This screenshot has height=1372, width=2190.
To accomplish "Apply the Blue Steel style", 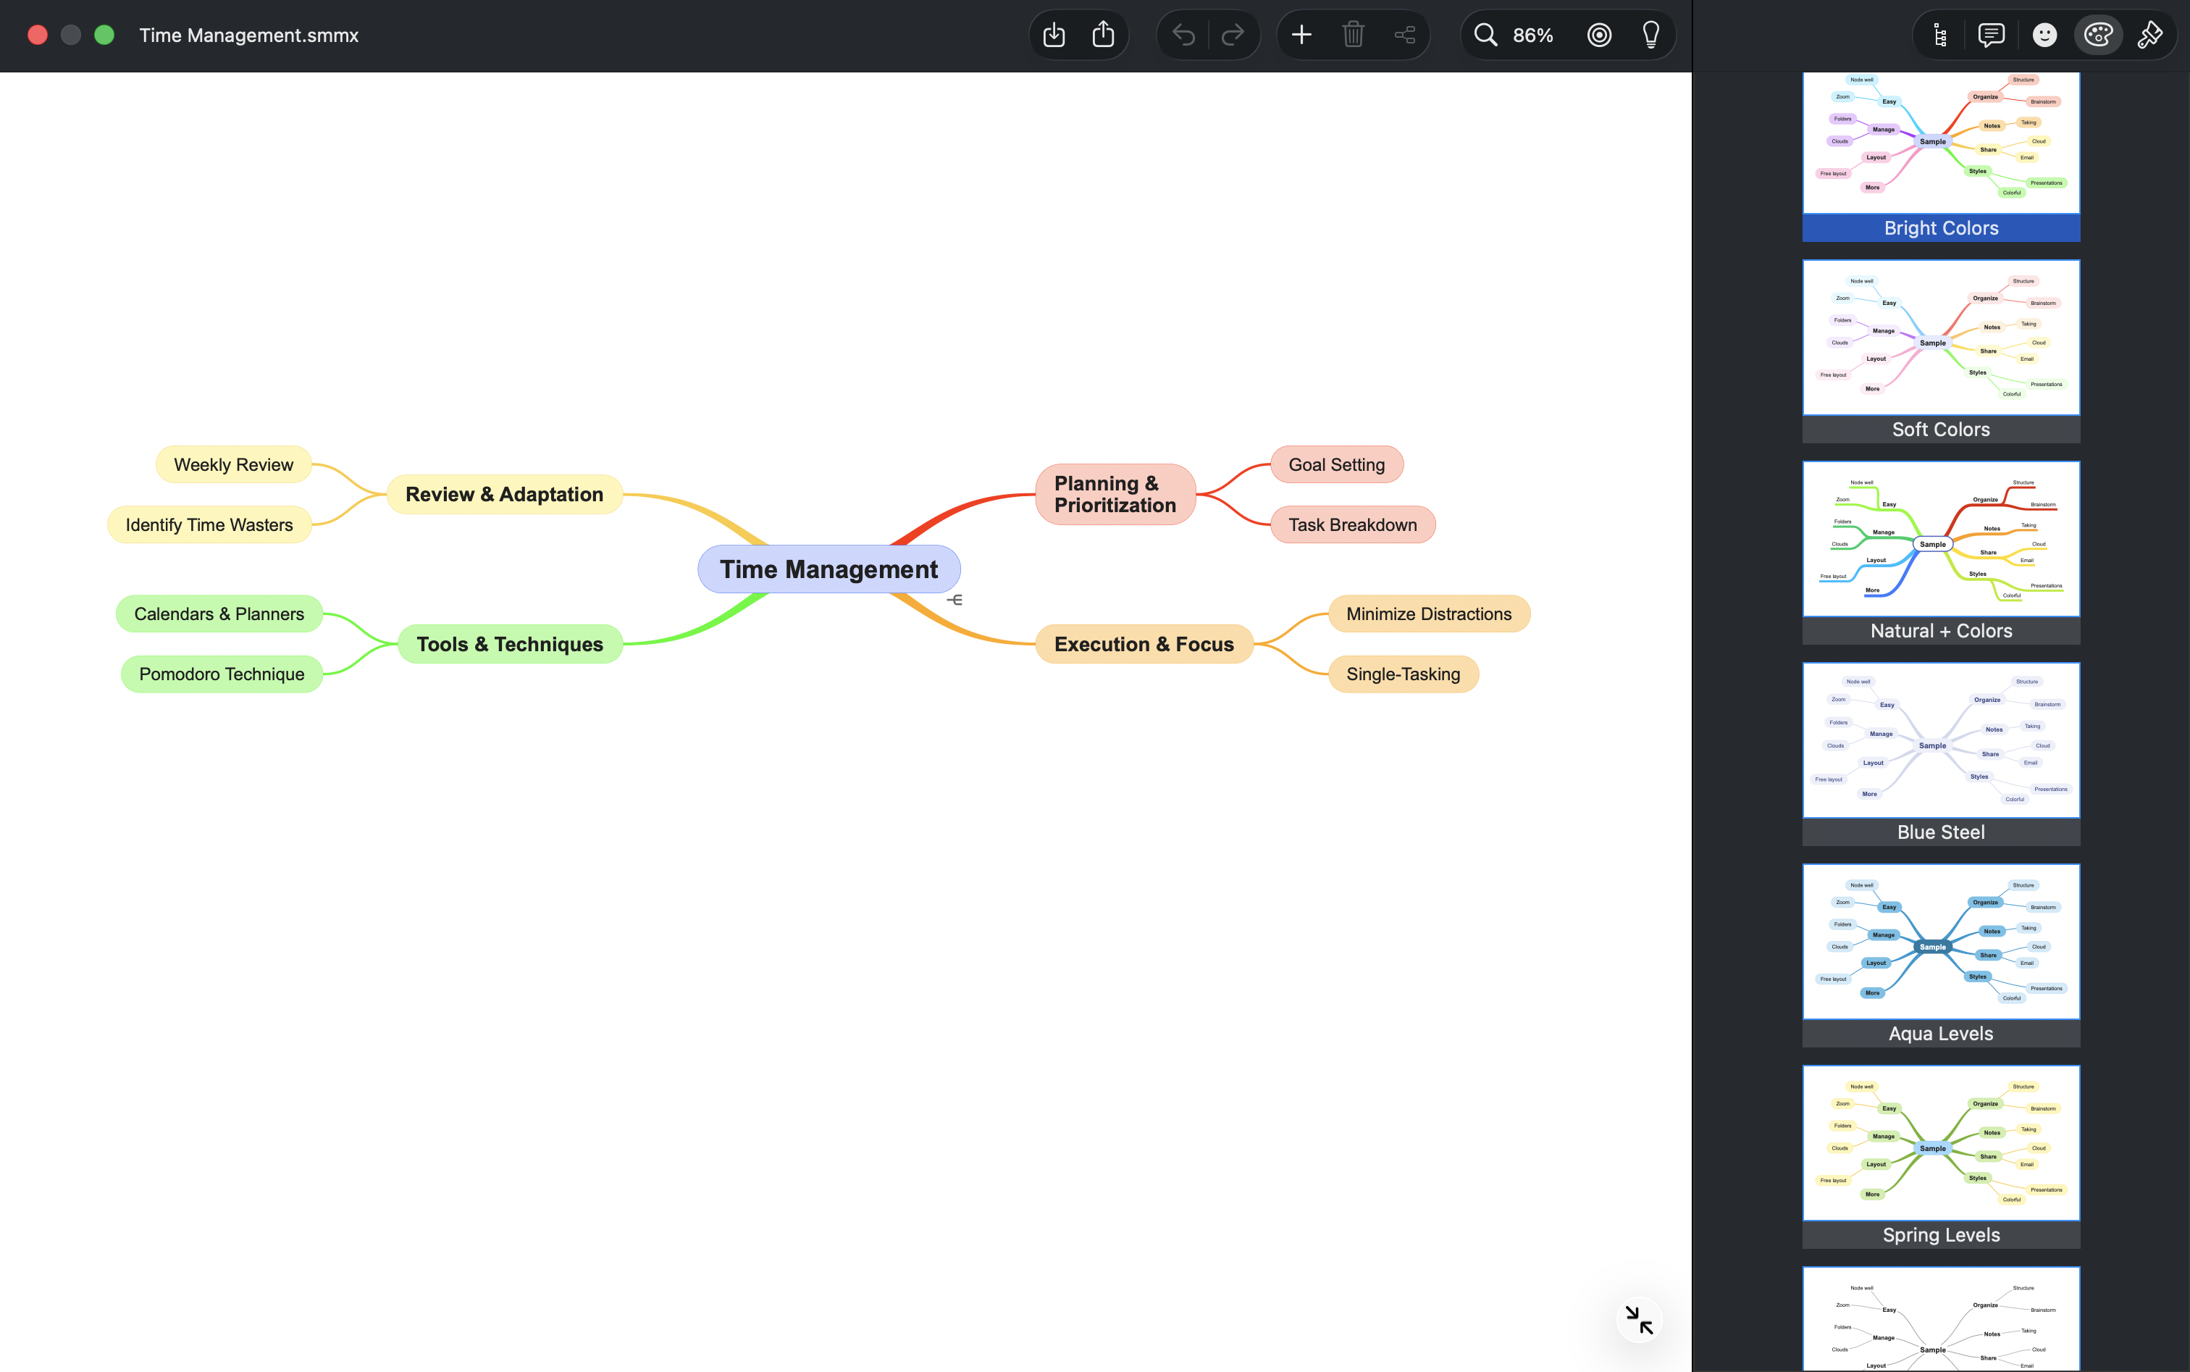I will point(1941,754).
